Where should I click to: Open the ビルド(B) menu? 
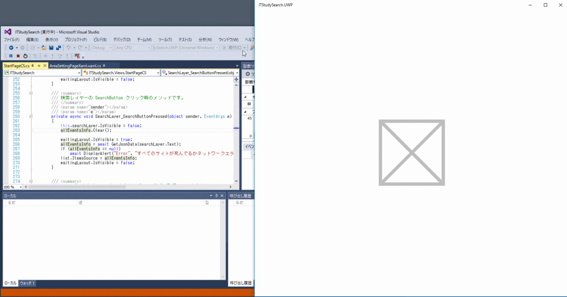(100, 39)
